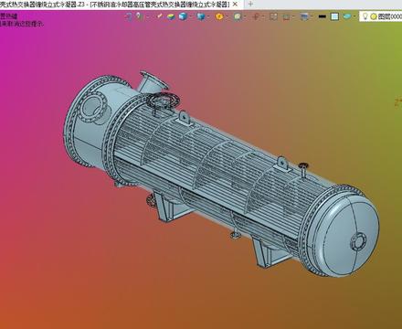Select the teal plane icon in toolbar

pos(346,16)
